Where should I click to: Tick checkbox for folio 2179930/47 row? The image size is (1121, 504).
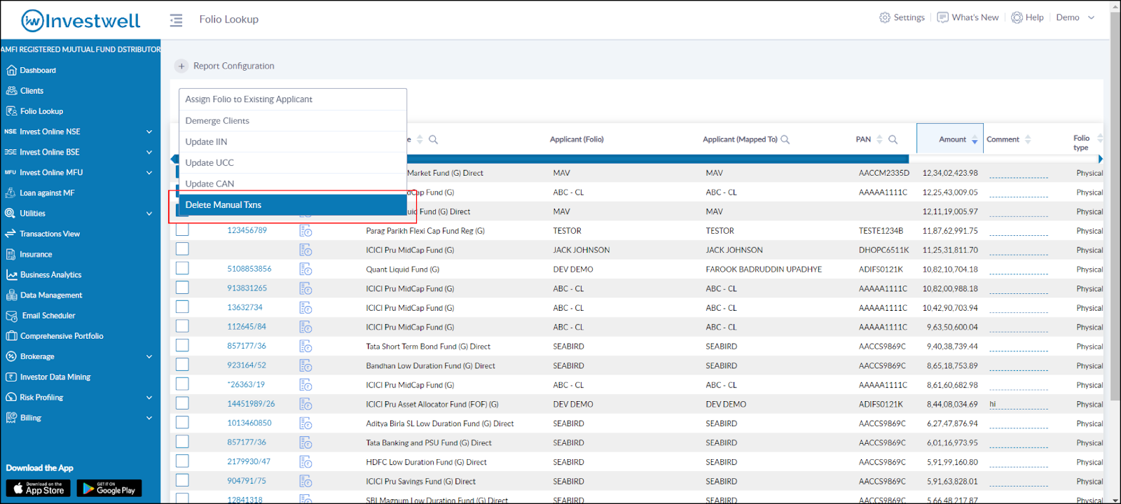(x=182, y=461)
